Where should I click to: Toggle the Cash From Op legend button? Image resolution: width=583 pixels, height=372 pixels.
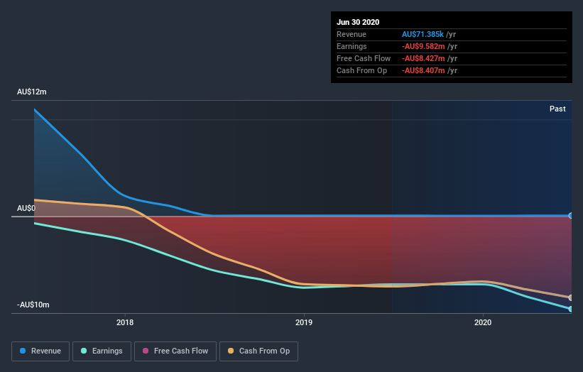click(x=258, y=351)
